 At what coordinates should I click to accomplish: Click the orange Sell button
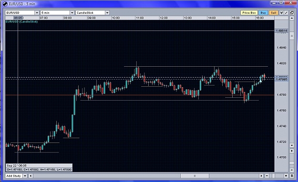tap(274, 13)
